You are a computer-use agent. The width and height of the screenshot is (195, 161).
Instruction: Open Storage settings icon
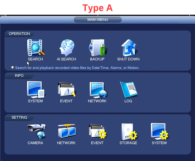tap(129, 132)
